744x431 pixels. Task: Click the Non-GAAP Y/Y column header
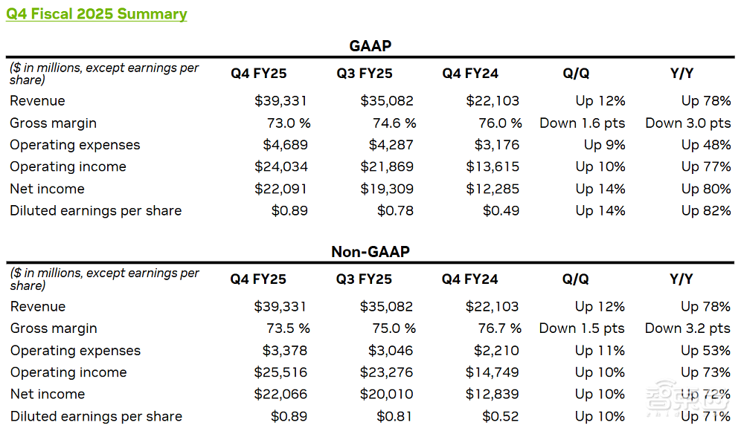[x=682, y=279]
